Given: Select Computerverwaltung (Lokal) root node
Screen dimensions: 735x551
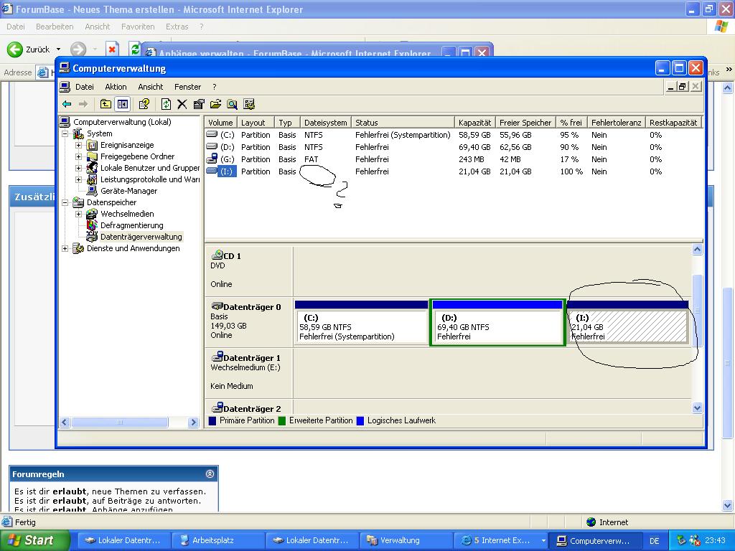Looking at the screenshot, I should click(122, 122).
